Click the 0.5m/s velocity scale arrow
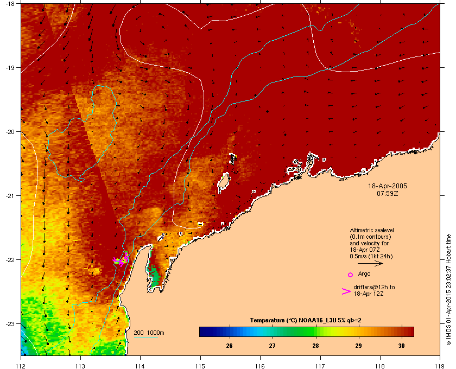The height and width of the screenshot is (369, 456). click(370, 263)
